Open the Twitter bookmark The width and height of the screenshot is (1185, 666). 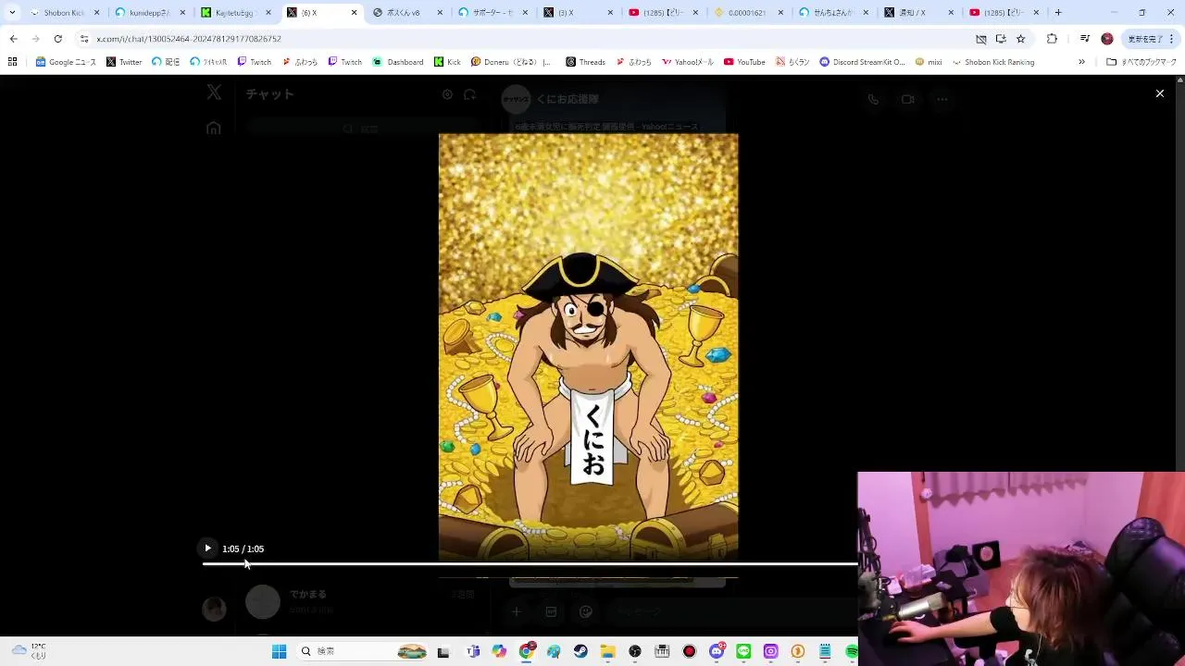(124, 62)
